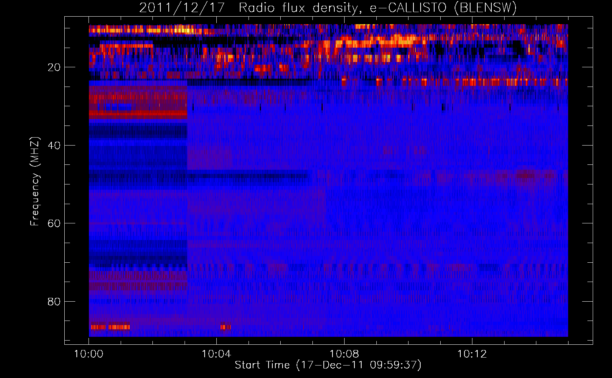Click the frequency tick label '60'
This screenshot has height=378, width=612.
(54, 224)
